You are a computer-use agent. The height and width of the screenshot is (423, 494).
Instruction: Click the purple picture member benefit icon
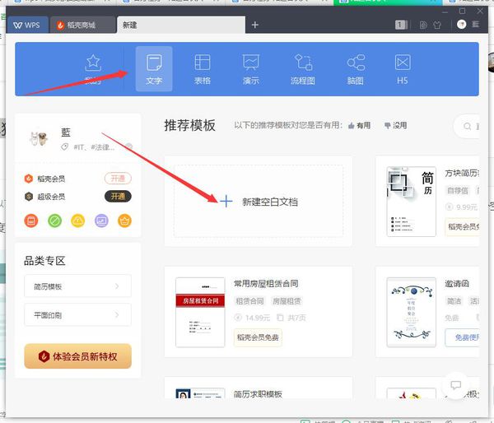(x=101, y=221)
